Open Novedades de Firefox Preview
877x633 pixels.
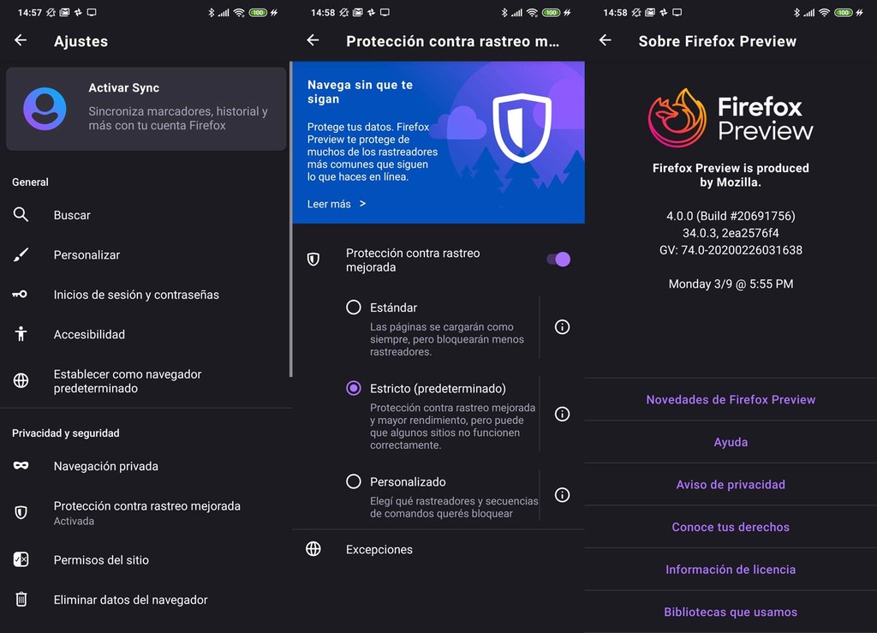click(731, 399)
